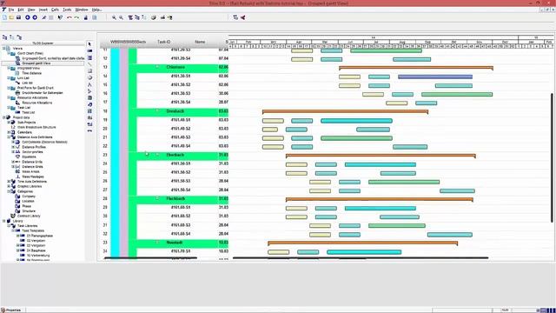This screenshot has width=556, height=313.
Task: Click the horizontal scrollbar under the task table
Action: (150, 258)
